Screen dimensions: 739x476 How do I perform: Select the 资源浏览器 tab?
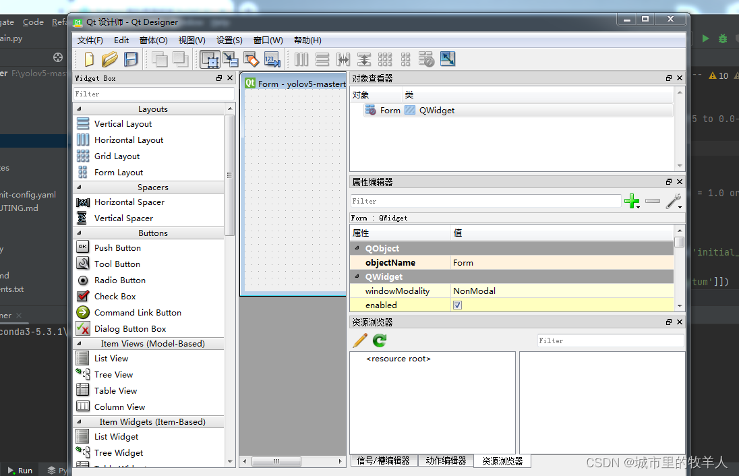502,461
